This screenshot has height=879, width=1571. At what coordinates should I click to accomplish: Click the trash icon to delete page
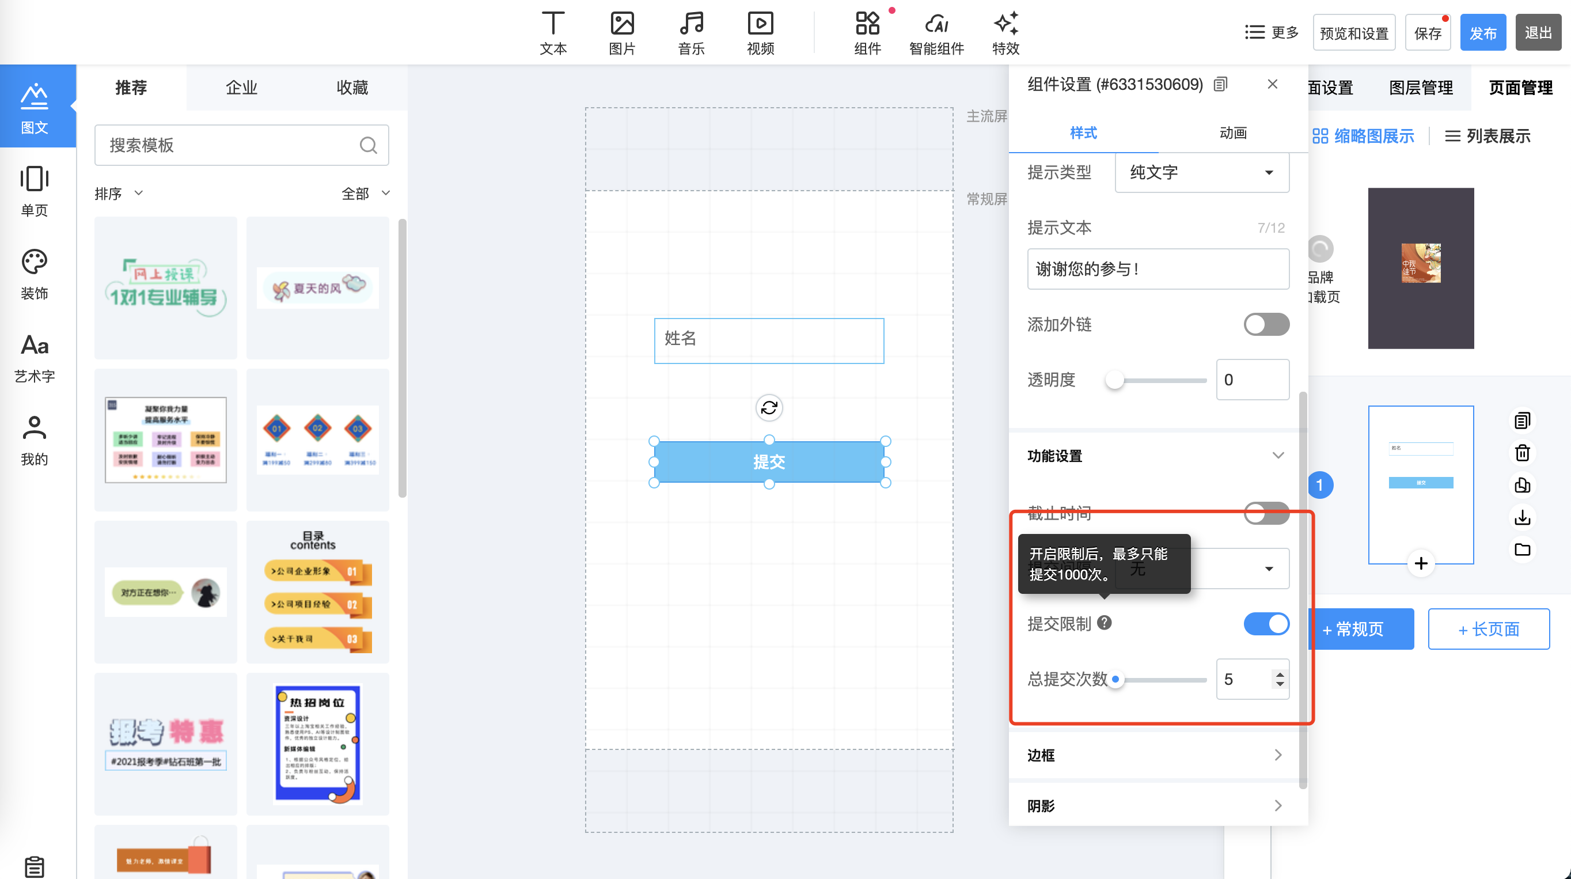pos(1522,453)
